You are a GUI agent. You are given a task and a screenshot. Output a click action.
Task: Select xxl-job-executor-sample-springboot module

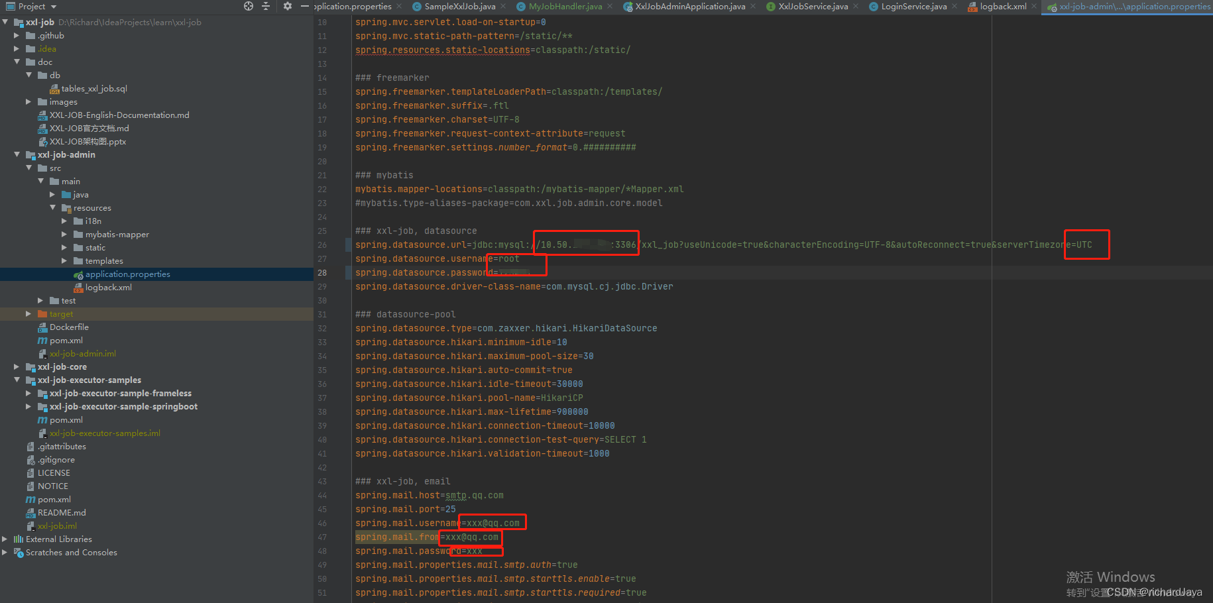click(x=123, y=406)
